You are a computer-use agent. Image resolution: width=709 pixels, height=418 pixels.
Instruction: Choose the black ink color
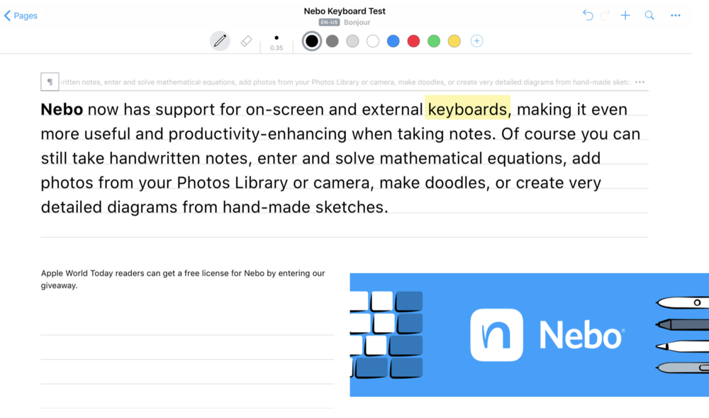[x=311, y=41]
